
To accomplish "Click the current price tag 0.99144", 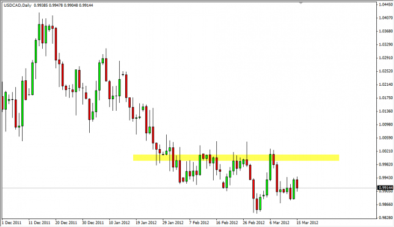I will pos(385,187).
